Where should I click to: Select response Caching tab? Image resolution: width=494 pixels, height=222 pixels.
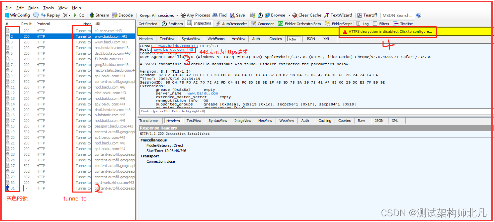pyautogui.click(x=325, y=121)
